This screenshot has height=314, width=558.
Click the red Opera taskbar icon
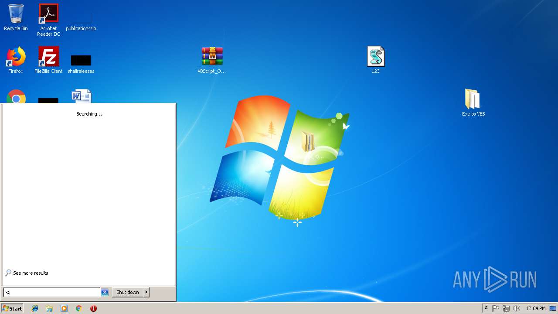(93, 308)
